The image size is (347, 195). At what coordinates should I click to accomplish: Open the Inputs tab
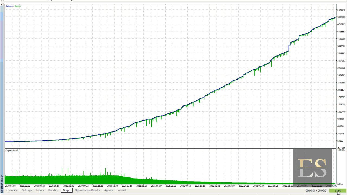click(40, 190)
